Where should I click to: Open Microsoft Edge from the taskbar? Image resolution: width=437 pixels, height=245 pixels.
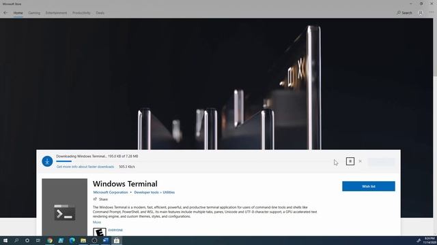pos(72,240)
